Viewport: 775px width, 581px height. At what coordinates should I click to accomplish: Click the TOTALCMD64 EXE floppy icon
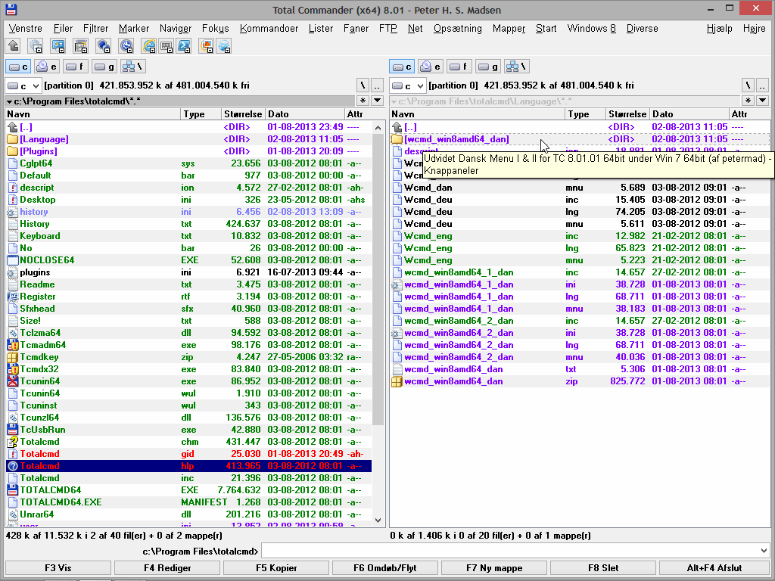click(x=12, y=490)
